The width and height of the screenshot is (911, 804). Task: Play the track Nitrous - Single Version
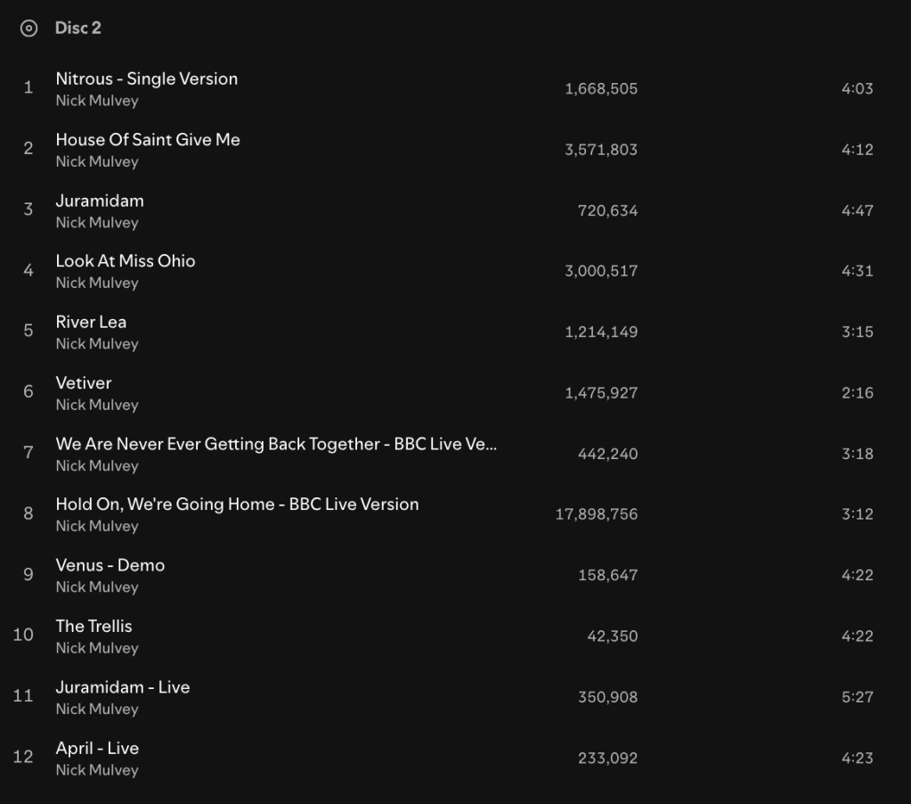pos(146,78)
